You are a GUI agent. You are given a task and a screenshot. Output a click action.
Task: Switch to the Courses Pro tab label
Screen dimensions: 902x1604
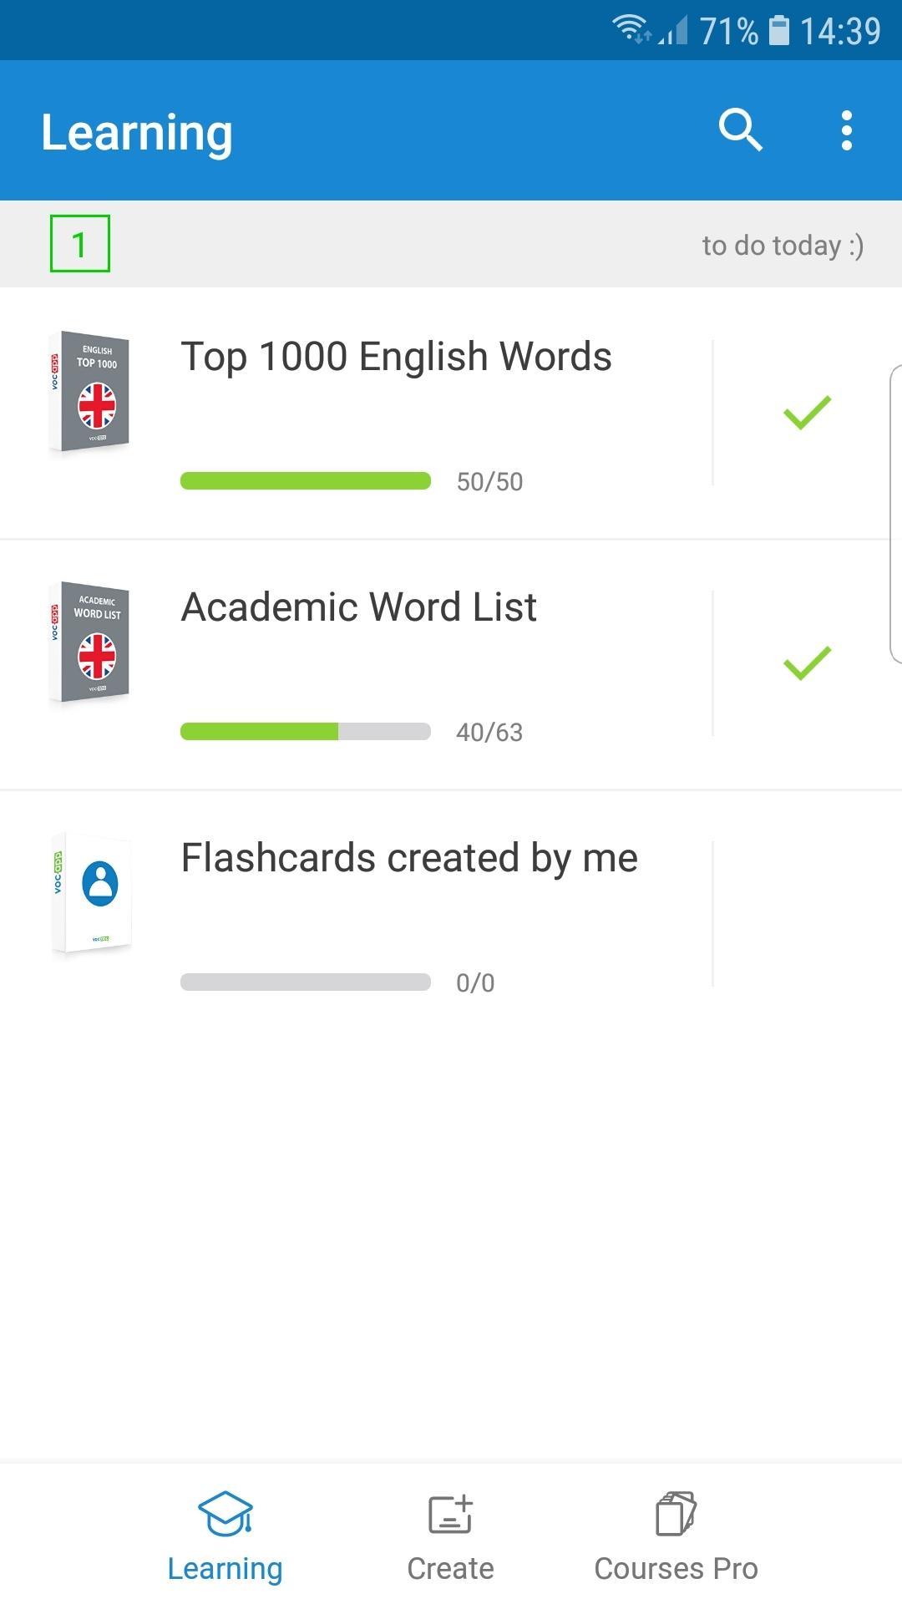[x=676, y=1569]
